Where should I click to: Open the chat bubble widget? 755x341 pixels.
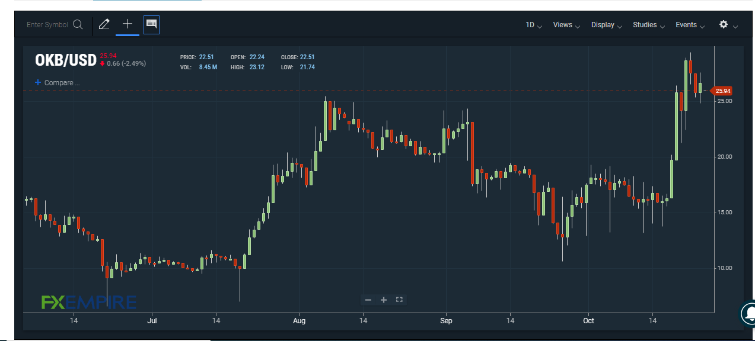(x=749, y=313)
